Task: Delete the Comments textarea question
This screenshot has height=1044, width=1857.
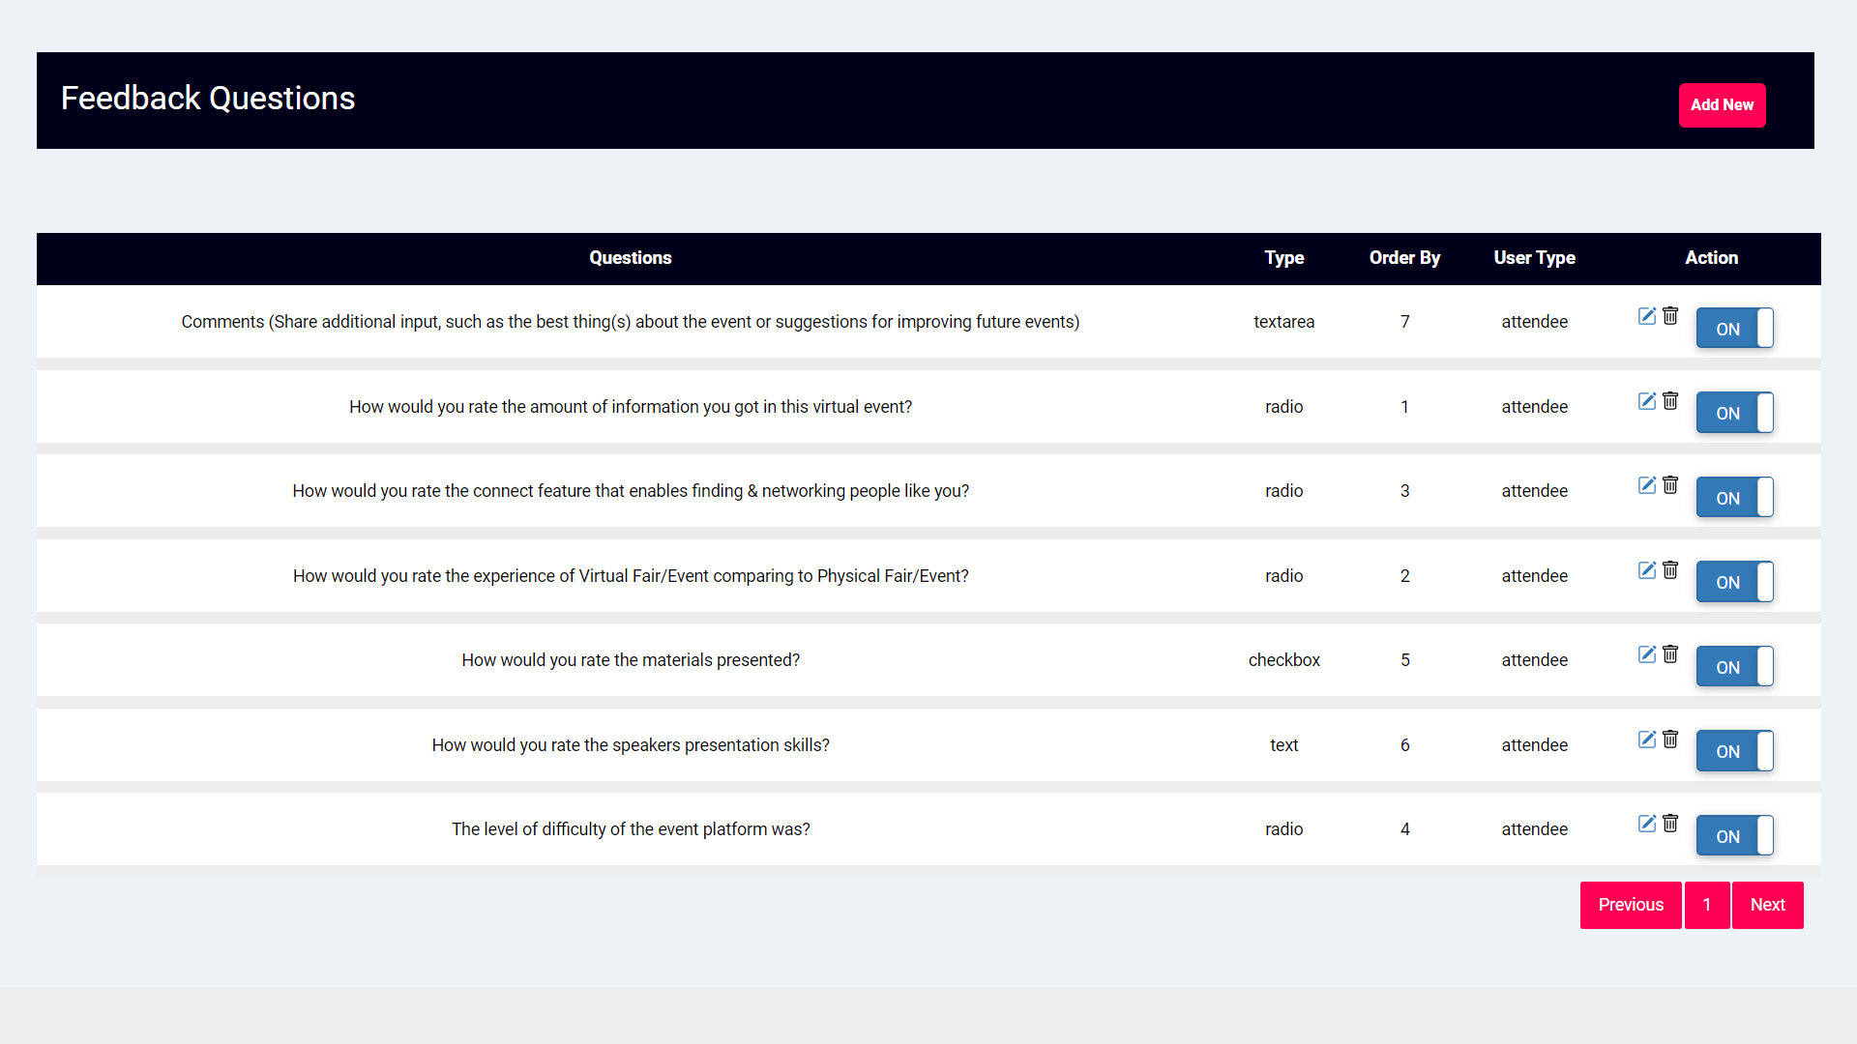Action: 1670,316
